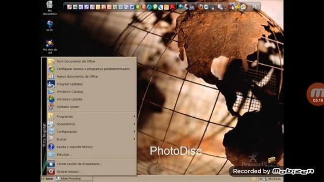
Task: Open 'Abrir documento de Office' in Start menu
Action: tap(91, 61)
